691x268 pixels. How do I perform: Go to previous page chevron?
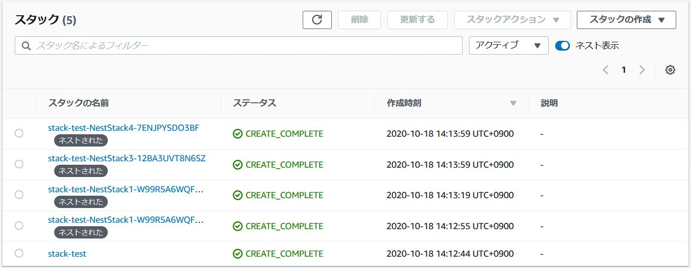pyautogui.click(x=605, y=70)
